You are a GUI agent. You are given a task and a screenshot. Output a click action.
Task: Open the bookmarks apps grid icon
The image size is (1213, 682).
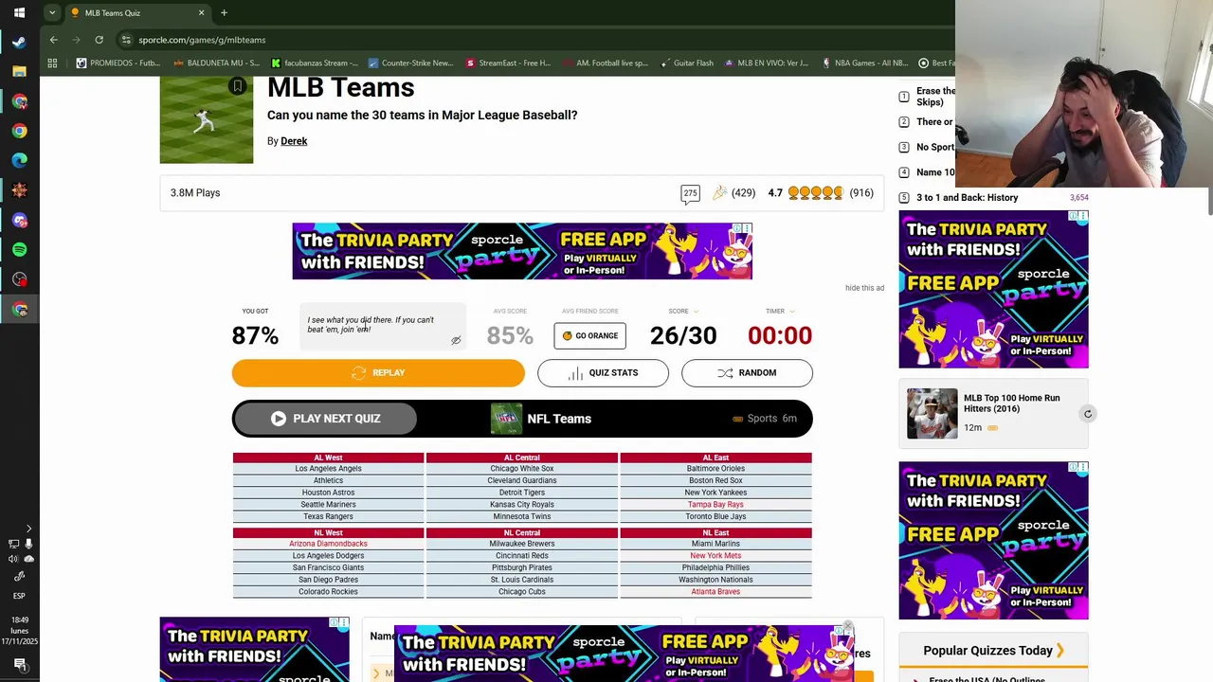point(52,63)
